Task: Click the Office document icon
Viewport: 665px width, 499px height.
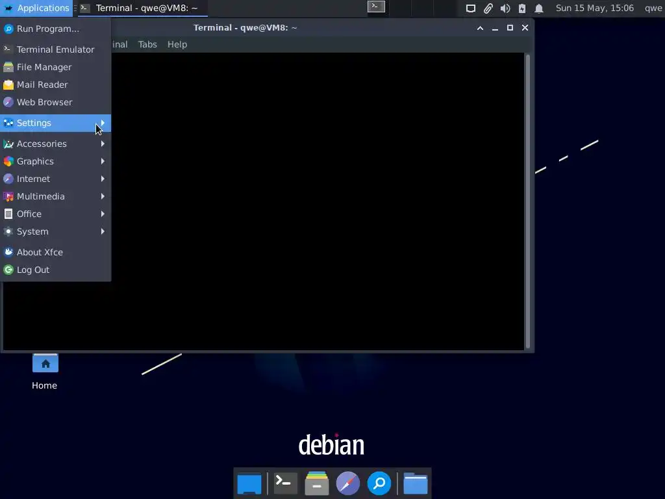Action: coord(8,214)
